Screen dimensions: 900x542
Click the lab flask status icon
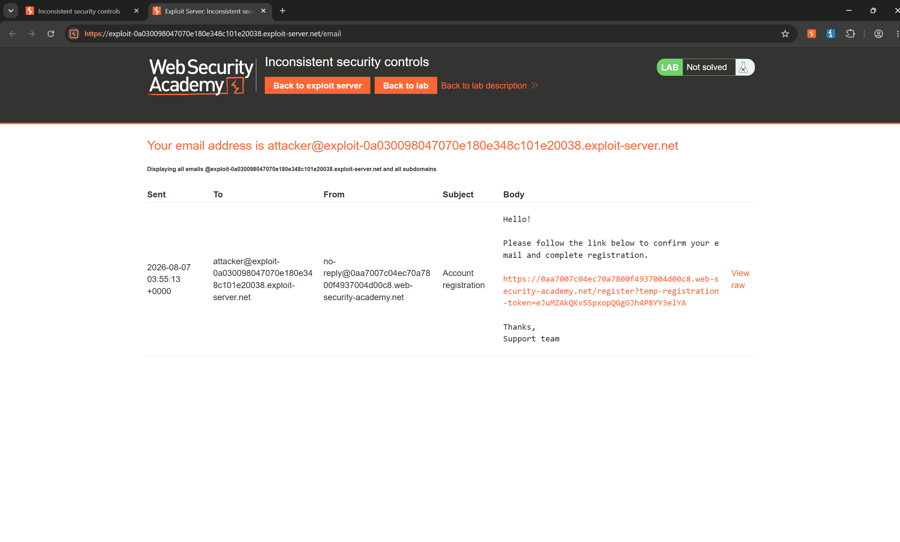pos(743,67)
